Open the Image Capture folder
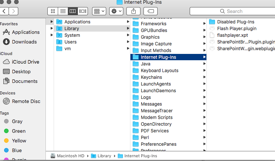The image size is (275, 161). 168,44
